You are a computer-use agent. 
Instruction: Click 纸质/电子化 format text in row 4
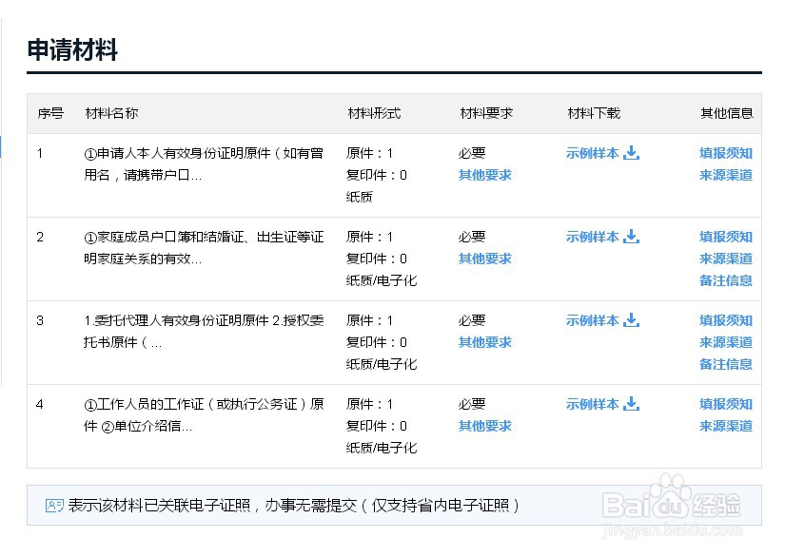pos(382,448)
